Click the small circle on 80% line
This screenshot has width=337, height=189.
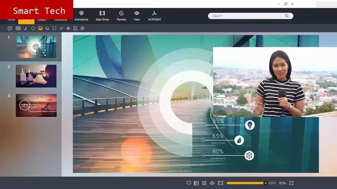click(x=203, y=155)
